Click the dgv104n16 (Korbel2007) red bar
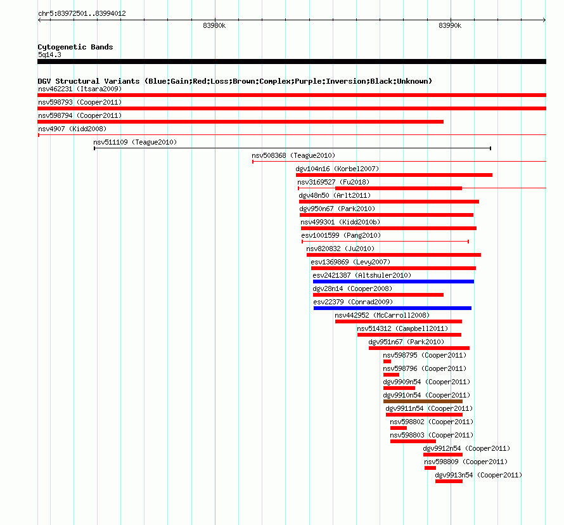564x525 pixels. point(394,175)
